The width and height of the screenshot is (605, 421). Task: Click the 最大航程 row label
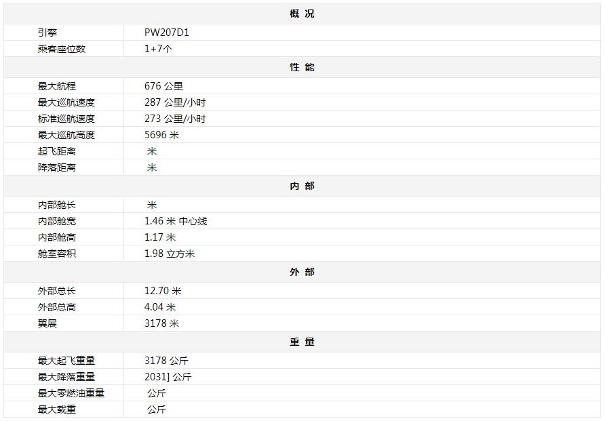click(x=57, y=86)
